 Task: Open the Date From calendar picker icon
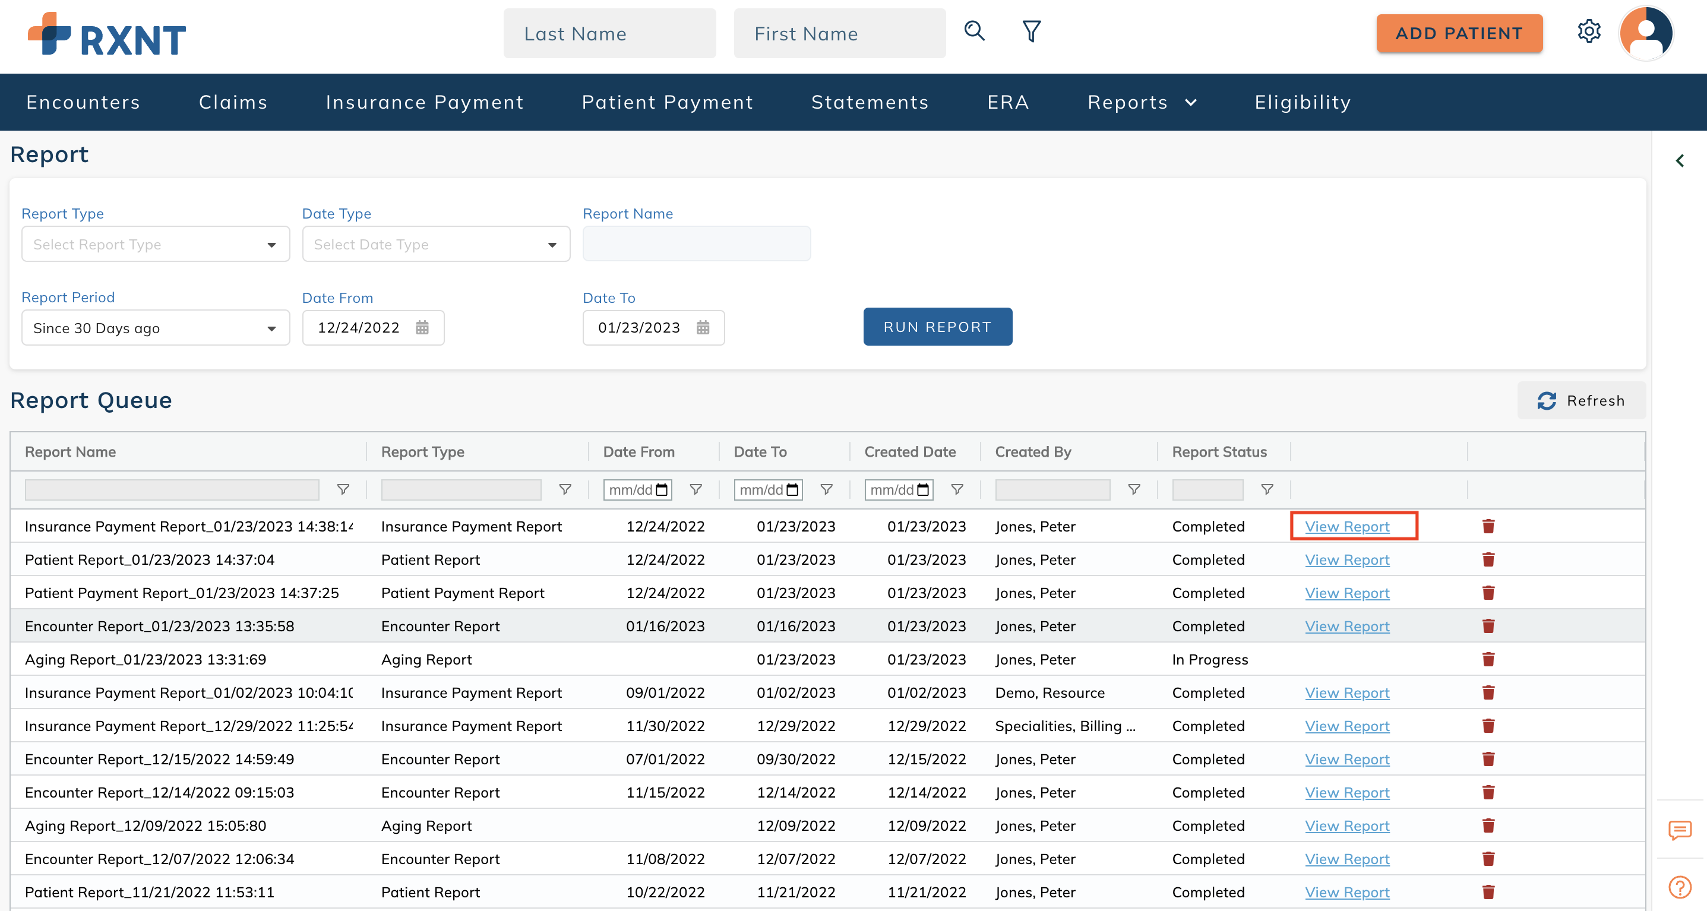point(423,327)
